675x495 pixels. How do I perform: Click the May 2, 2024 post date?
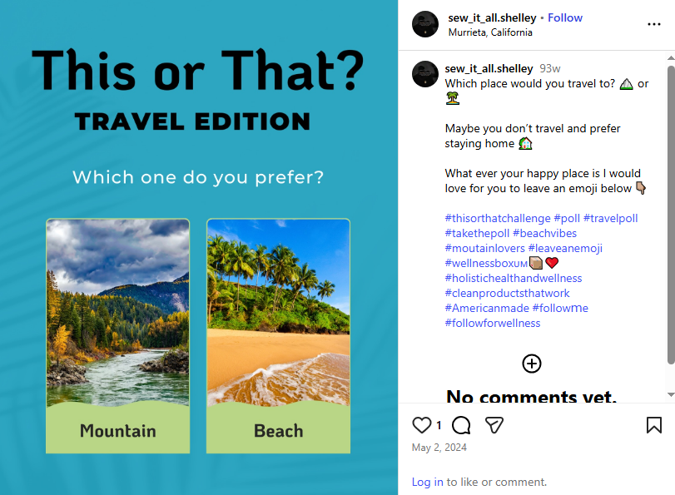[x=439, y=448]
